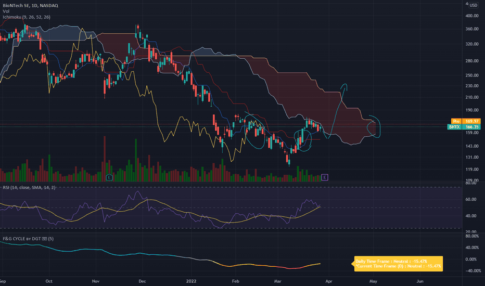Screen dimensions: 485x286
Task: Click the Apr label on time axis
Action: tap(329, 281)
